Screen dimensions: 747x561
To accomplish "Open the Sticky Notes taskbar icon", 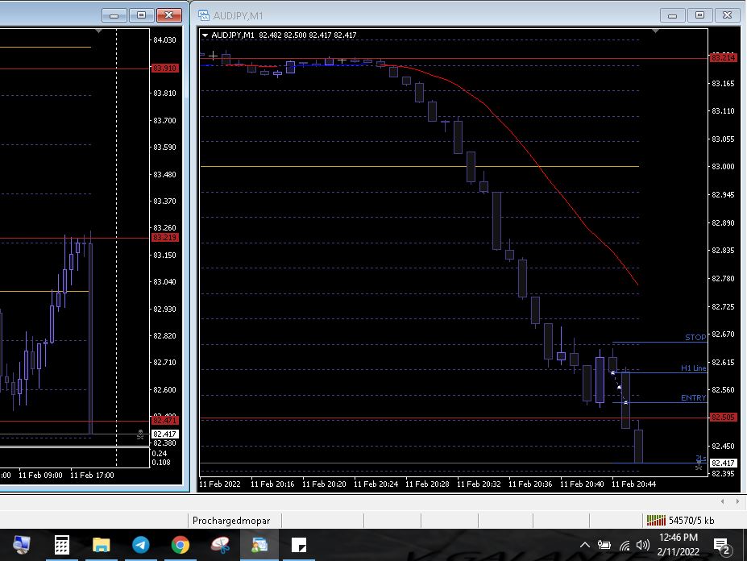I will pyautogui.click(x=299, y=545).
